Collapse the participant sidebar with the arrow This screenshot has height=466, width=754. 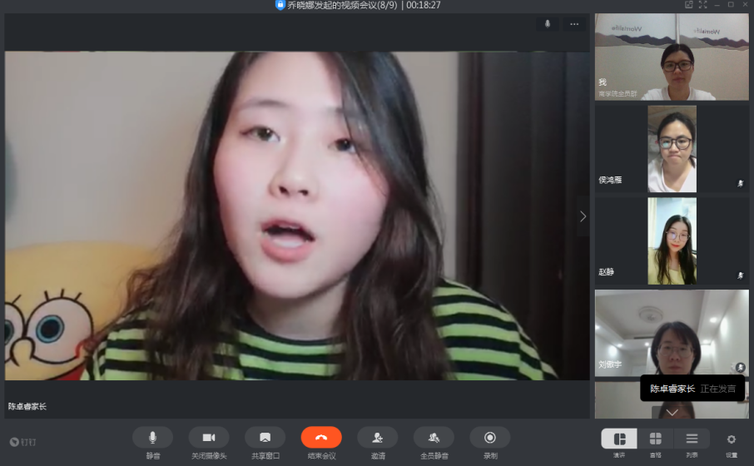coord(583,216)
